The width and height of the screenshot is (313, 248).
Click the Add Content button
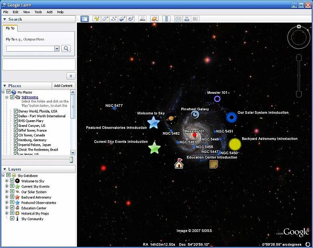click(x=63, y=86)
